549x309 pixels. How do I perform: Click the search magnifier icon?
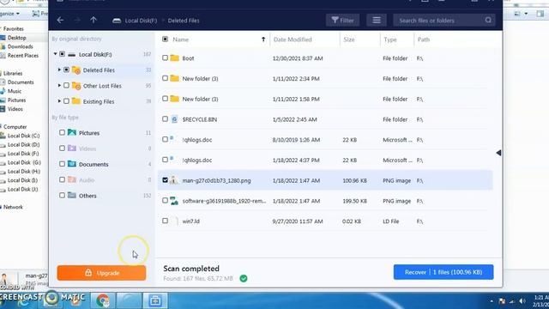click(488, 20)
